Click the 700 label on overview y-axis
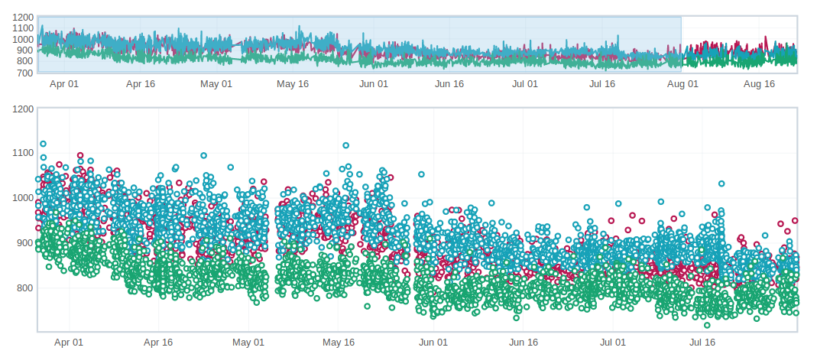 (x=23, y=73)
